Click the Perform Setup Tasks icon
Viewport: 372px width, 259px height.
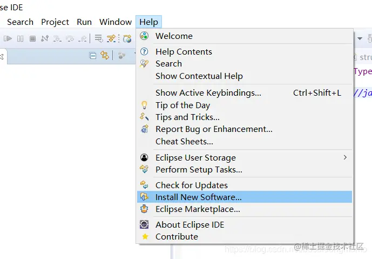[144, 169]
